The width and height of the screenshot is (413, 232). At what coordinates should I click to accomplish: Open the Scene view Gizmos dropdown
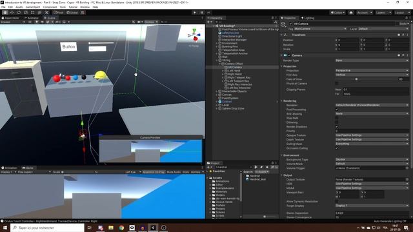pos(151,22)
